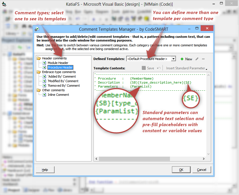The image size is (239, 195).
Task: Click the {MemberName} parameter text
Action: click(x=142, y=78)
